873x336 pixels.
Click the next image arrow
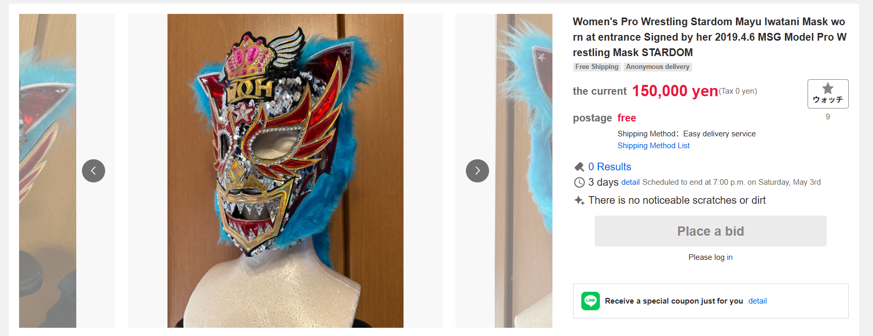(477, 171)
